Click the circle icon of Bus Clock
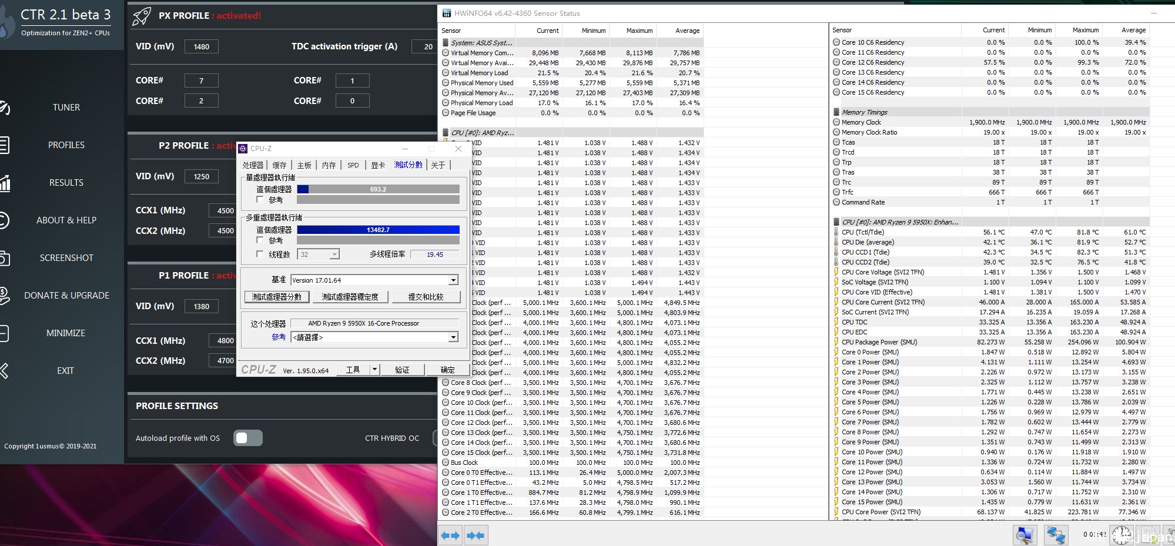 pyautogui.click(x=446, y=462)
